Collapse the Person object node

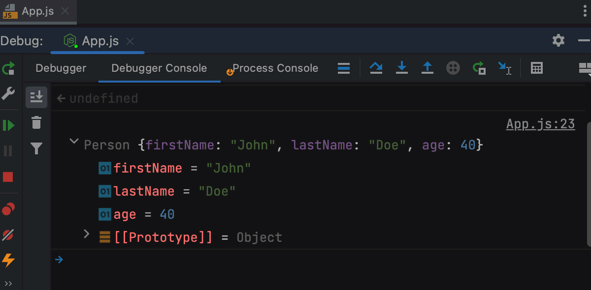pyautogui.click(x=74, y=142)
